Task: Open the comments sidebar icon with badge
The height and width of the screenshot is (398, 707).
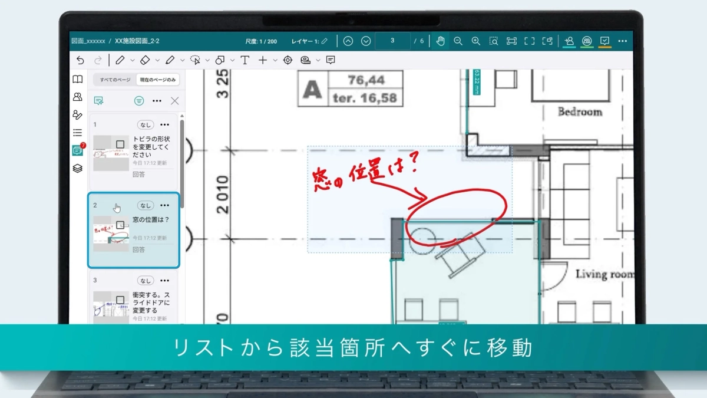Action: [78, 150]
